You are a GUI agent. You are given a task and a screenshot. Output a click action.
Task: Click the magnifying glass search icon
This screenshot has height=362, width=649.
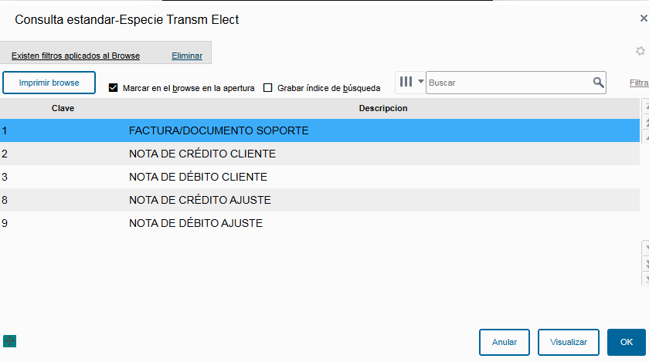tap(598, 83)
